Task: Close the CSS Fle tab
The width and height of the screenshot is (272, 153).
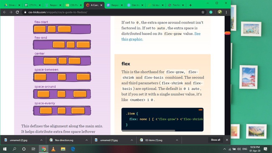Action: pyautogui.click(x=81, y=5)
